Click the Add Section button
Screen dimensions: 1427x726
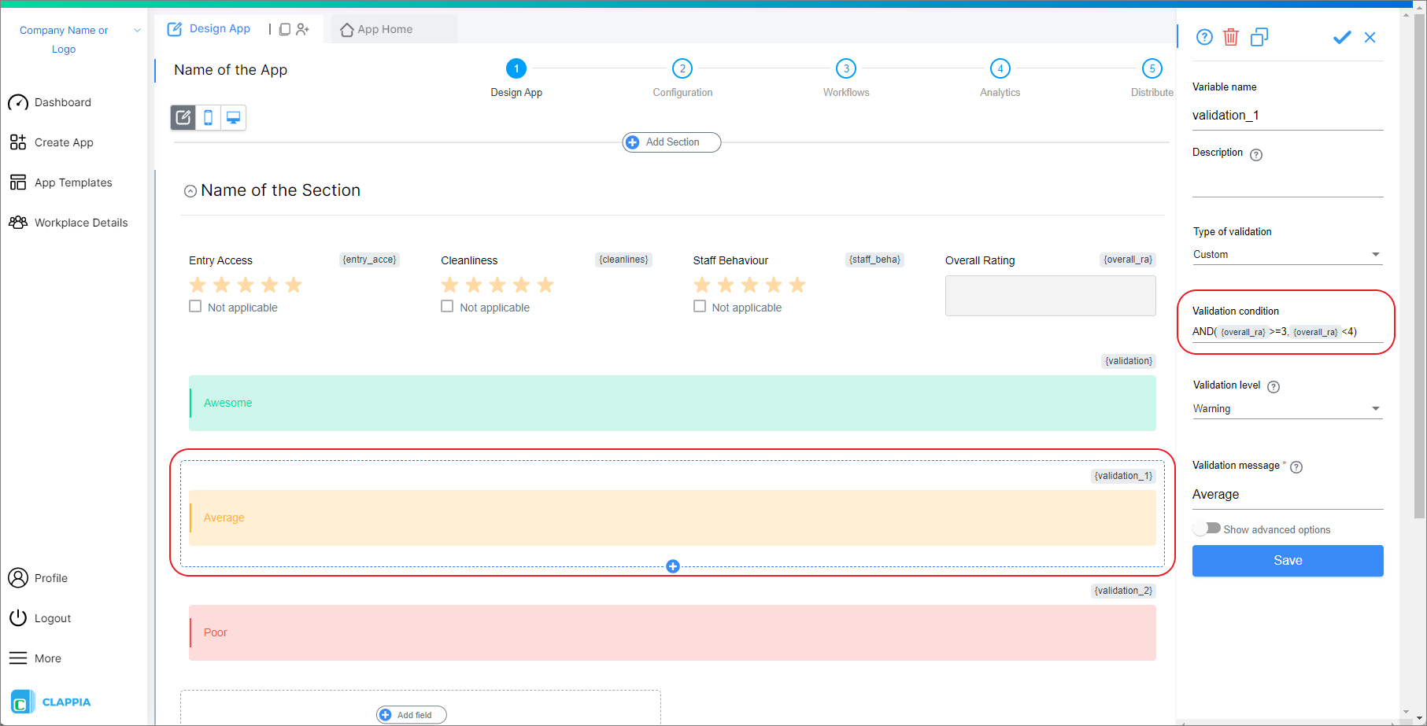[671, 142]
